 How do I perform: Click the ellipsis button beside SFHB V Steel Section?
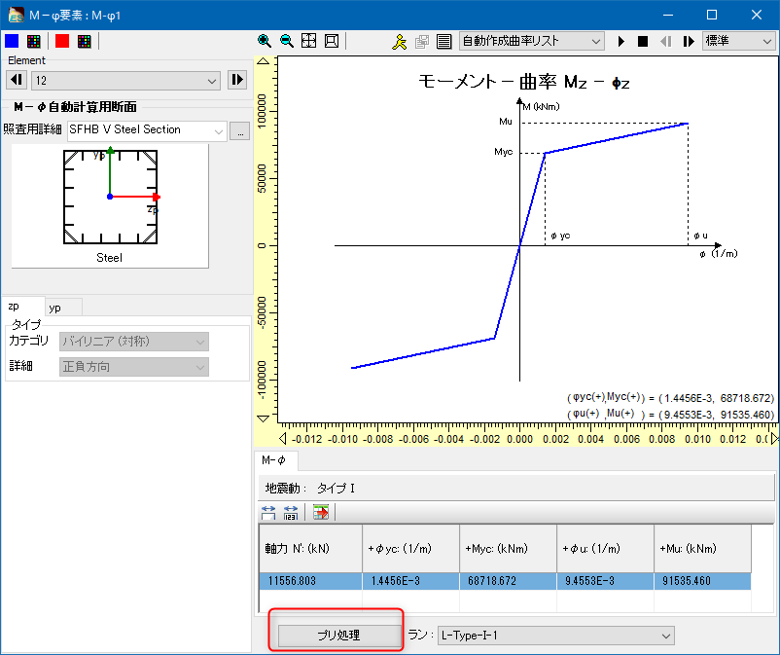point(240,130)
